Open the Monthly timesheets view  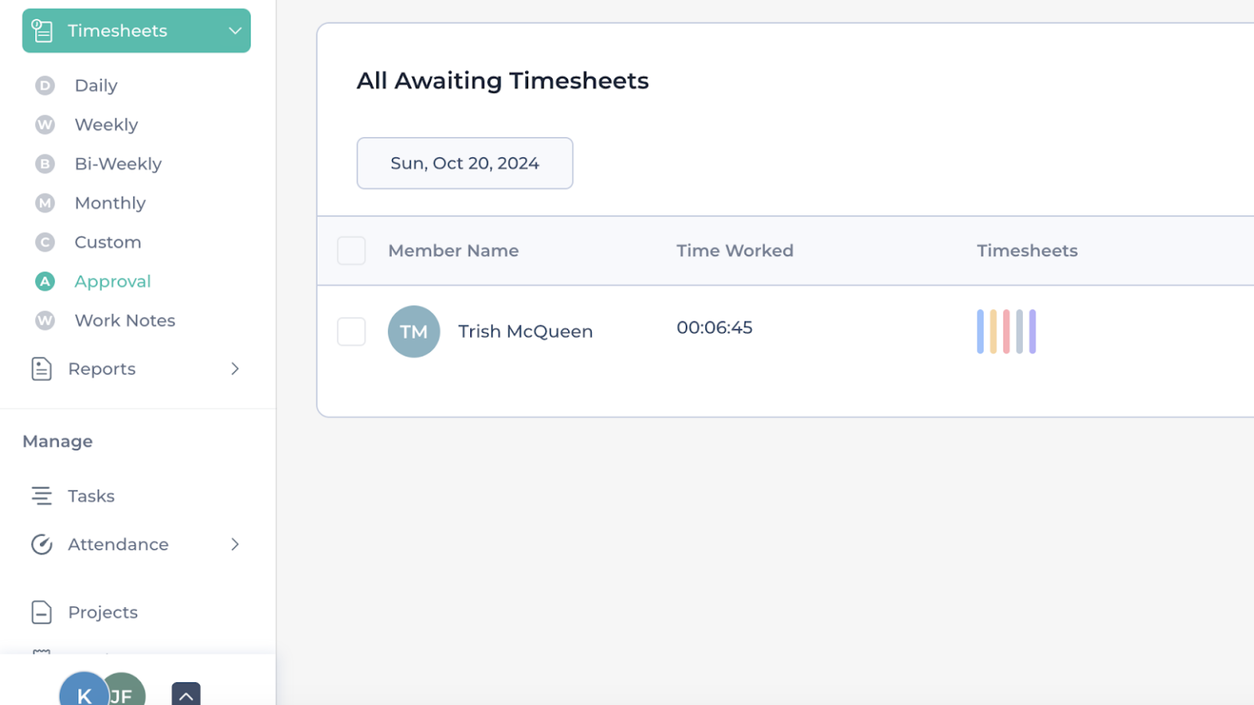tap(110, 203)
